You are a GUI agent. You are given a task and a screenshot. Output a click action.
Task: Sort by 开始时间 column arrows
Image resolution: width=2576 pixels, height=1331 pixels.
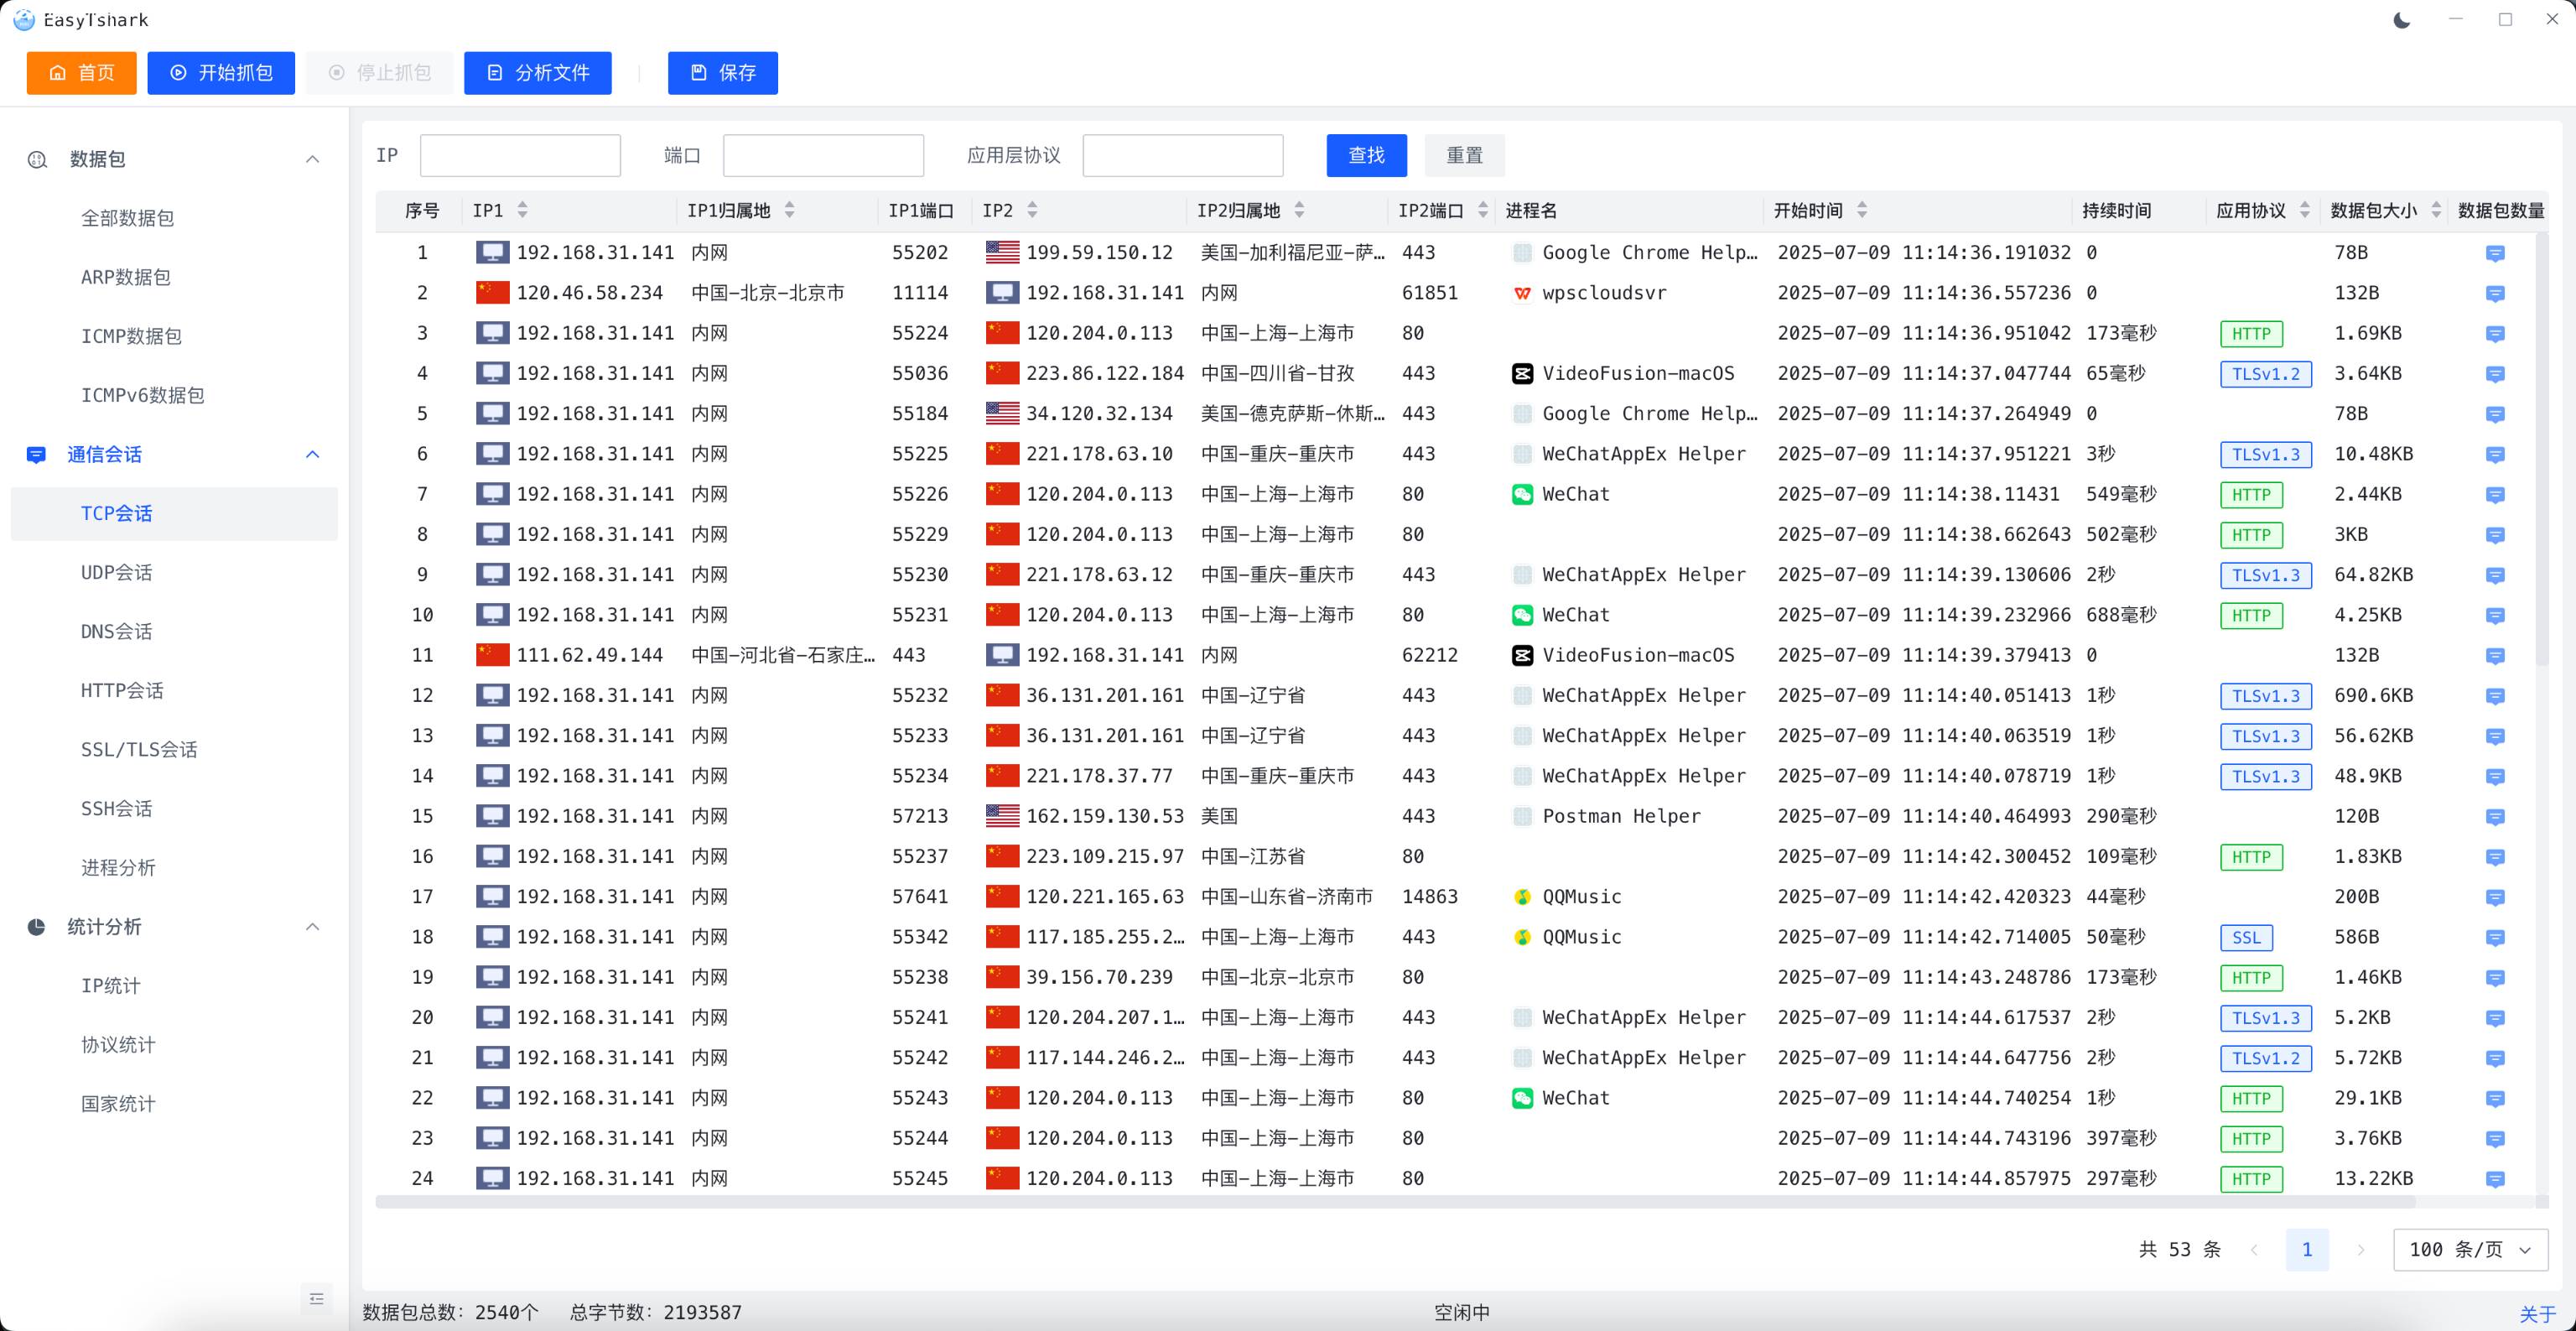point(1861,210)
